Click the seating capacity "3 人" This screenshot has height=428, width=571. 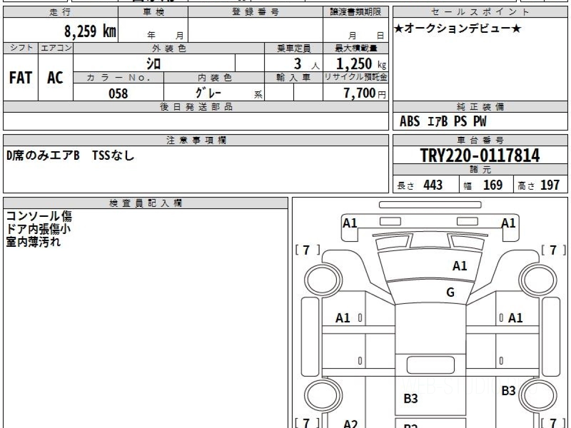[x=306, y=64]
